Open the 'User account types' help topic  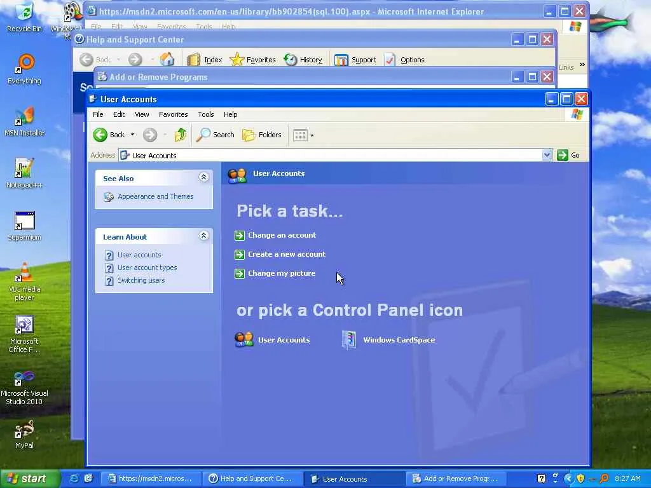147,268
